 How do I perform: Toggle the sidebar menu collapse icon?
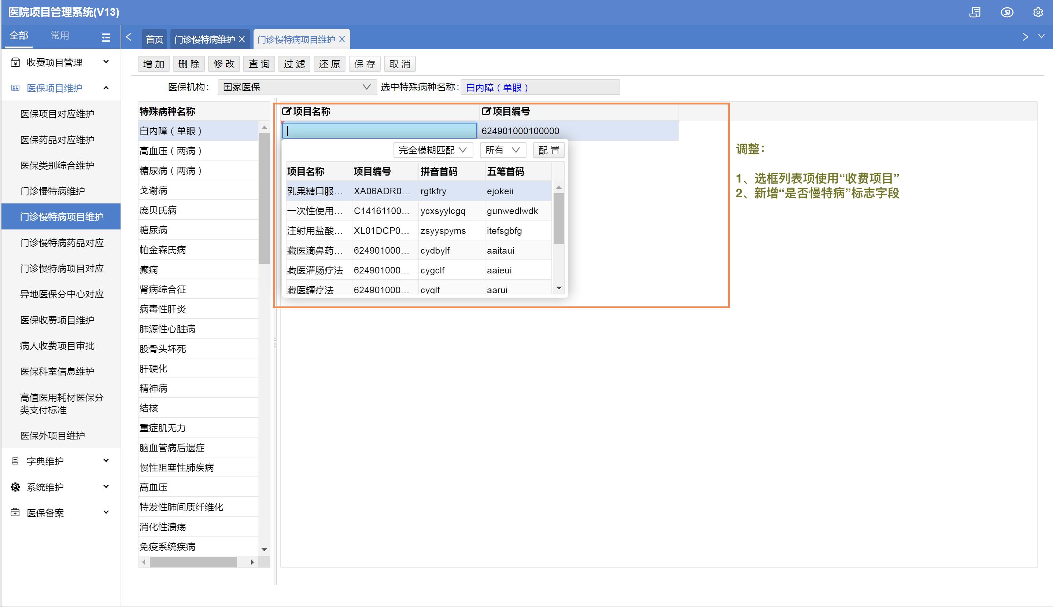pos(106,37)
